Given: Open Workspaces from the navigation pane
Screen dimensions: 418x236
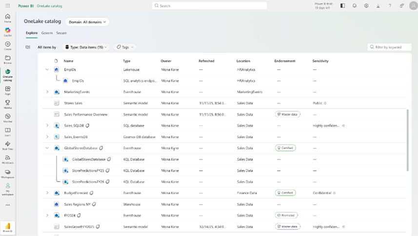Looking at the screenshot, I should (7, 174).
